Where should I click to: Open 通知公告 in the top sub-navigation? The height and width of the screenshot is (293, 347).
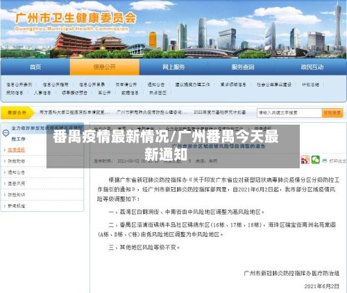point(156,85)
